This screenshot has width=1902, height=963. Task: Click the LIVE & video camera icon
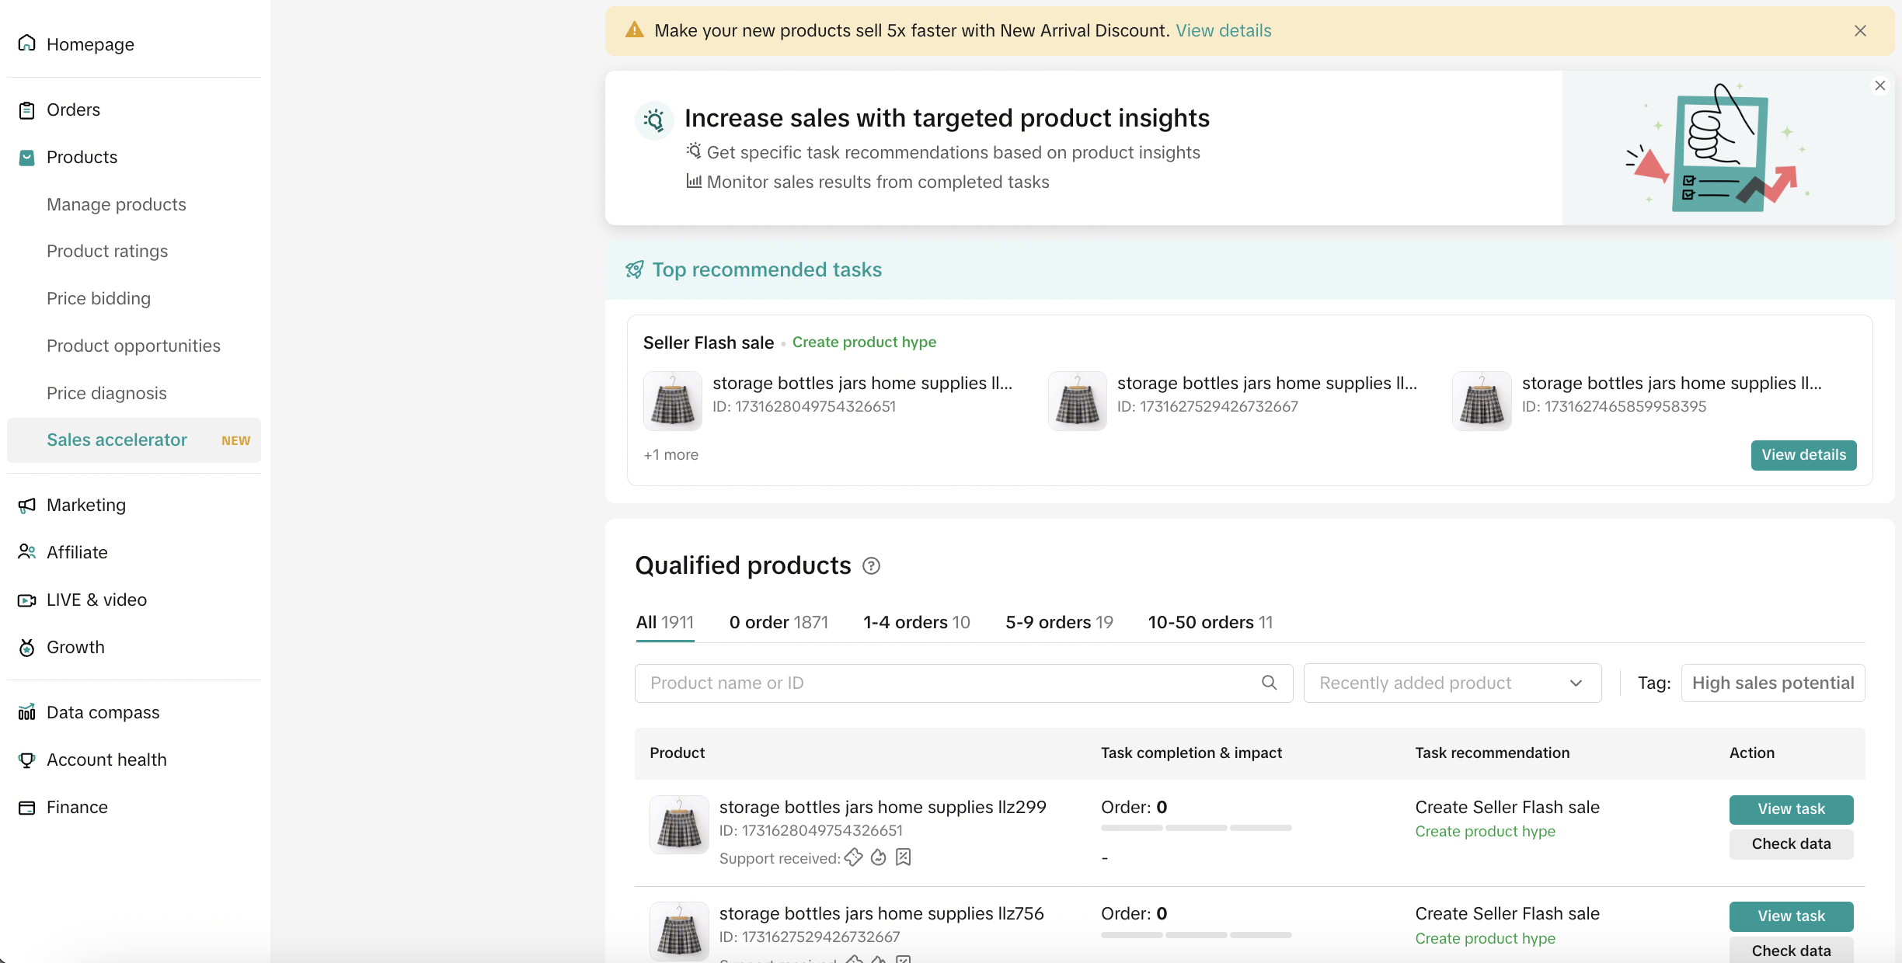(27, 600)
